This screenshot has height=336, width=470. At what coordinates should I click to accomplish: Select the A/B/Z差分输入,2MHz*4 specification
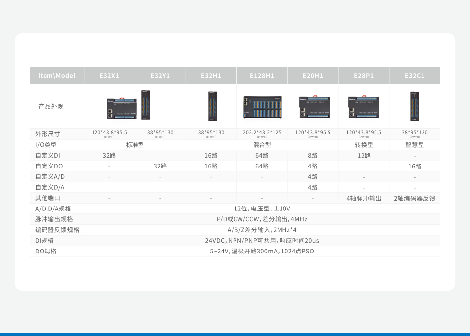(262, 230)
